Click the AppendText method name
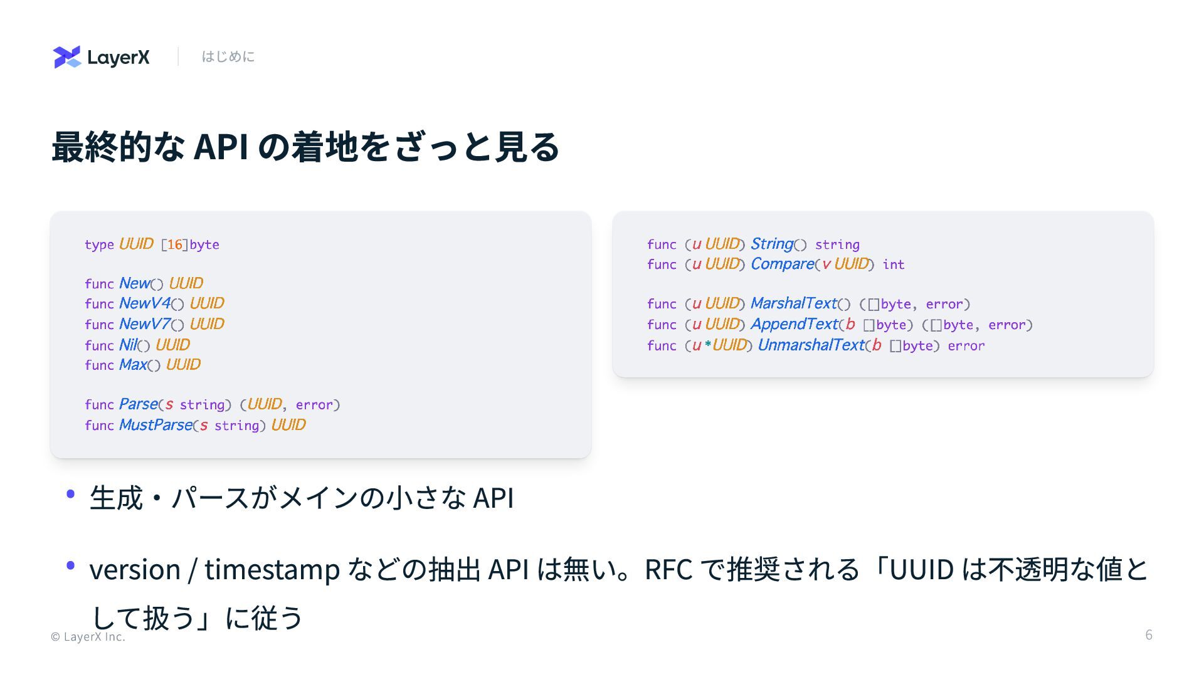The height and width of the screenshot is (677, 1204). point(795,324)
